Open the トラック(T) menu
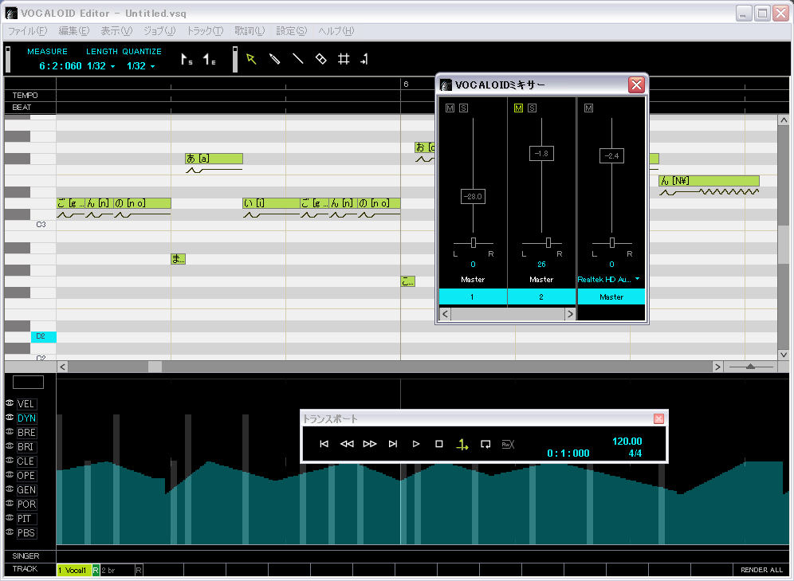Viewport: 794px width, 581px height. (205, 31)
